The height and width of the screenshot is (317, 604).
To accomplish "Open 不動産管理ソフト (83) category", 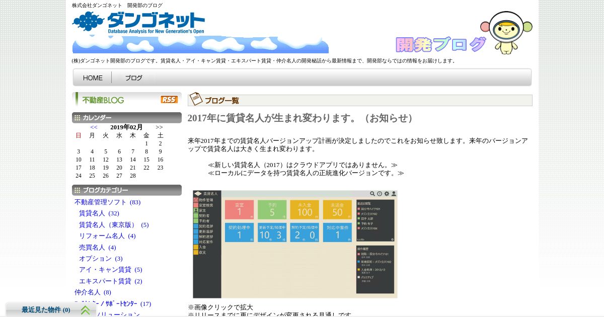I will [108, 202].
